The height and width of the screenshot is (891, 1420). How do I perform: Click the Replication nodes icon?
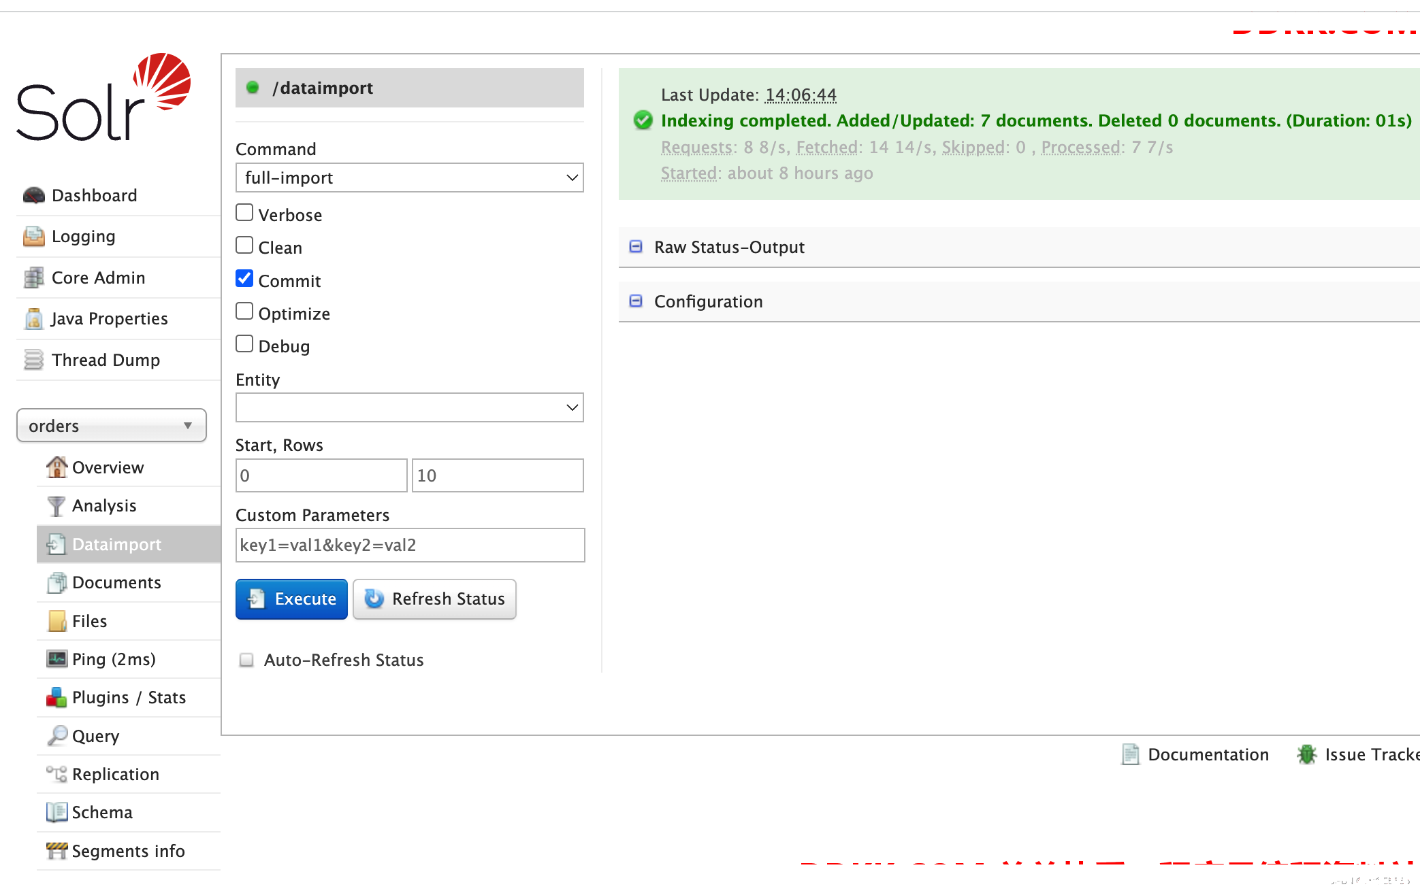pyautogui.click(x=57, y=774)
